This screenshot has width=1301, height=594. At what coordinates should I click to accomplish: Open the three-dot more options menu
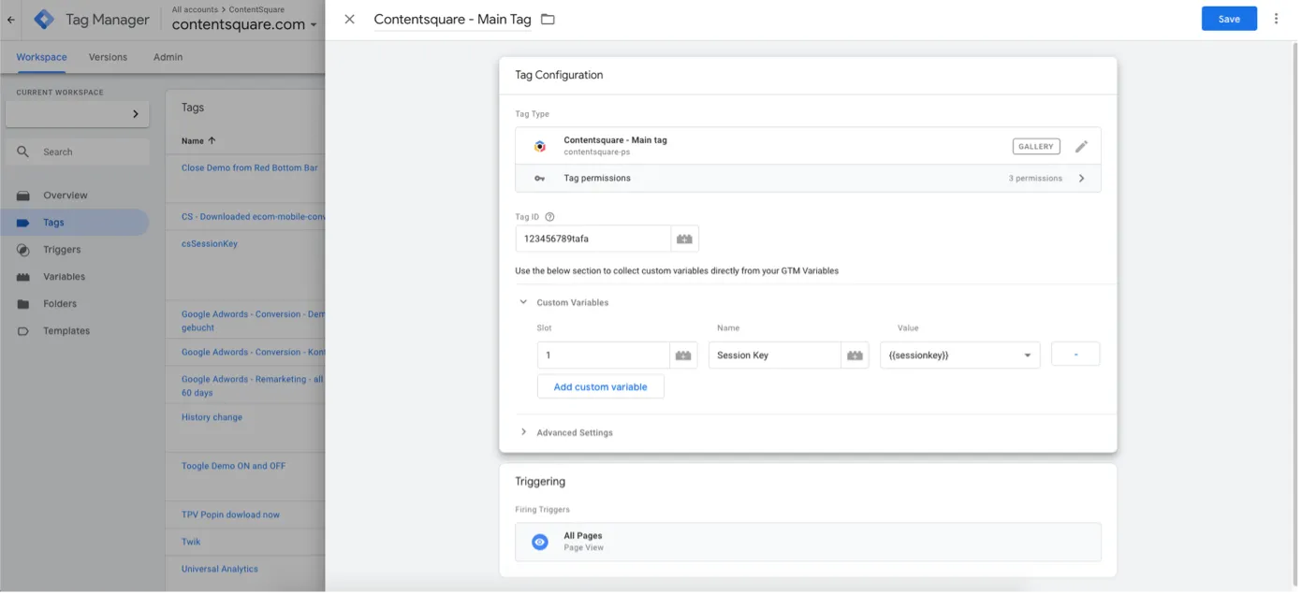point(1276,19)
